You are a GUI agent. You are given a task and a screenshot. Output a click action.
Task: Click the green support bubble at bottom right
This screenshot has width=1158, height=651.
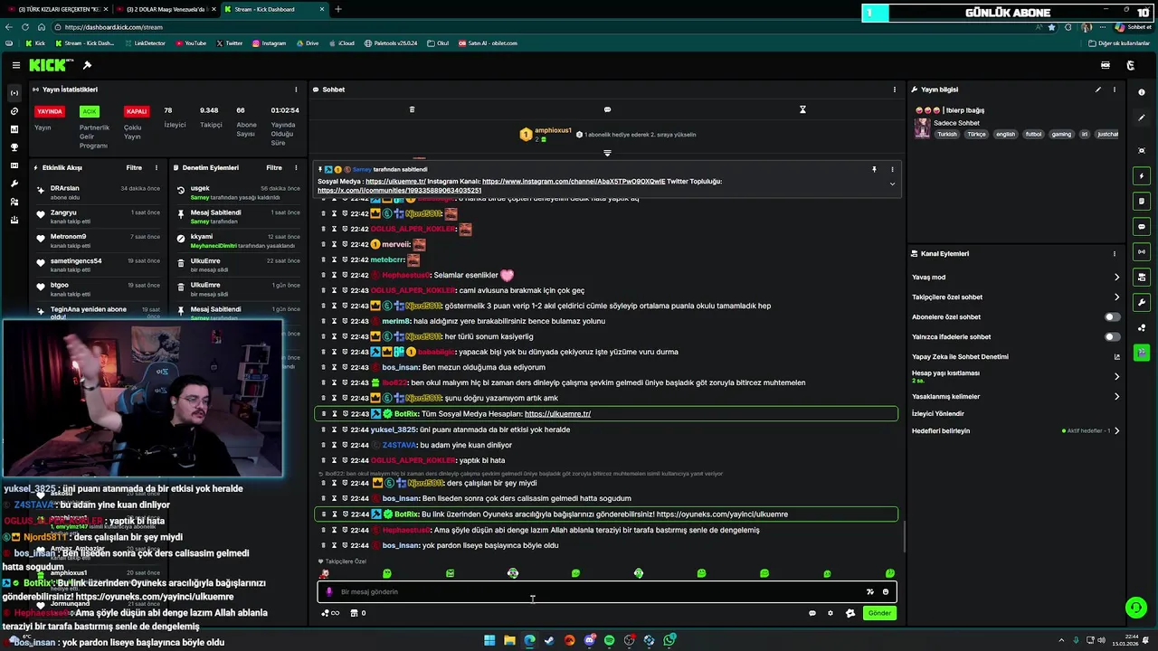(1135, 608)
